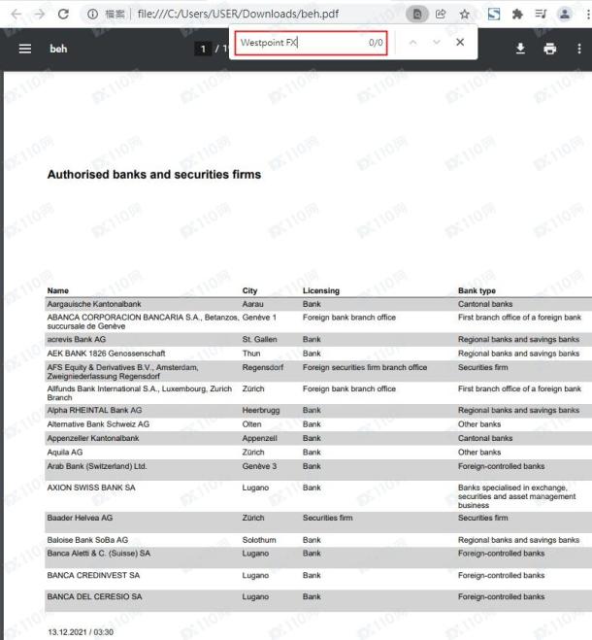This screenshot has height=640, width=592.
Task: Select ABANCA CORPORACION BANCARIA S.A. entry
Action: [143, 321]
